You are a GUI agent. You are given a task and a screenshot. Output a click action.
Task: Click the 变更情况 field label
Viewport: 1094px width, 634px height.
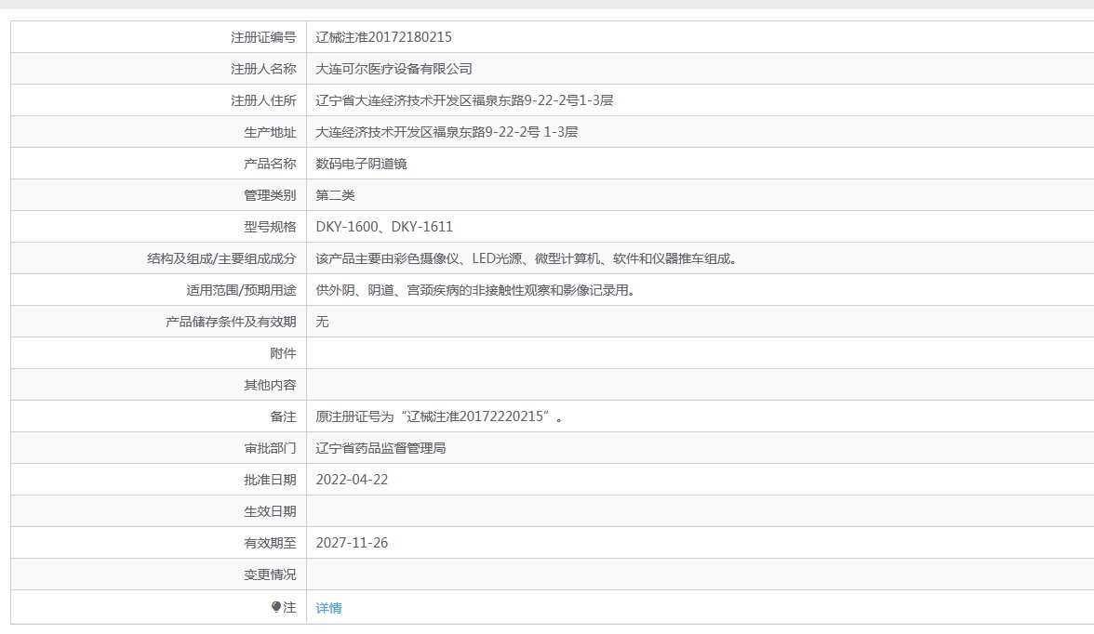(x=270, y=575)
